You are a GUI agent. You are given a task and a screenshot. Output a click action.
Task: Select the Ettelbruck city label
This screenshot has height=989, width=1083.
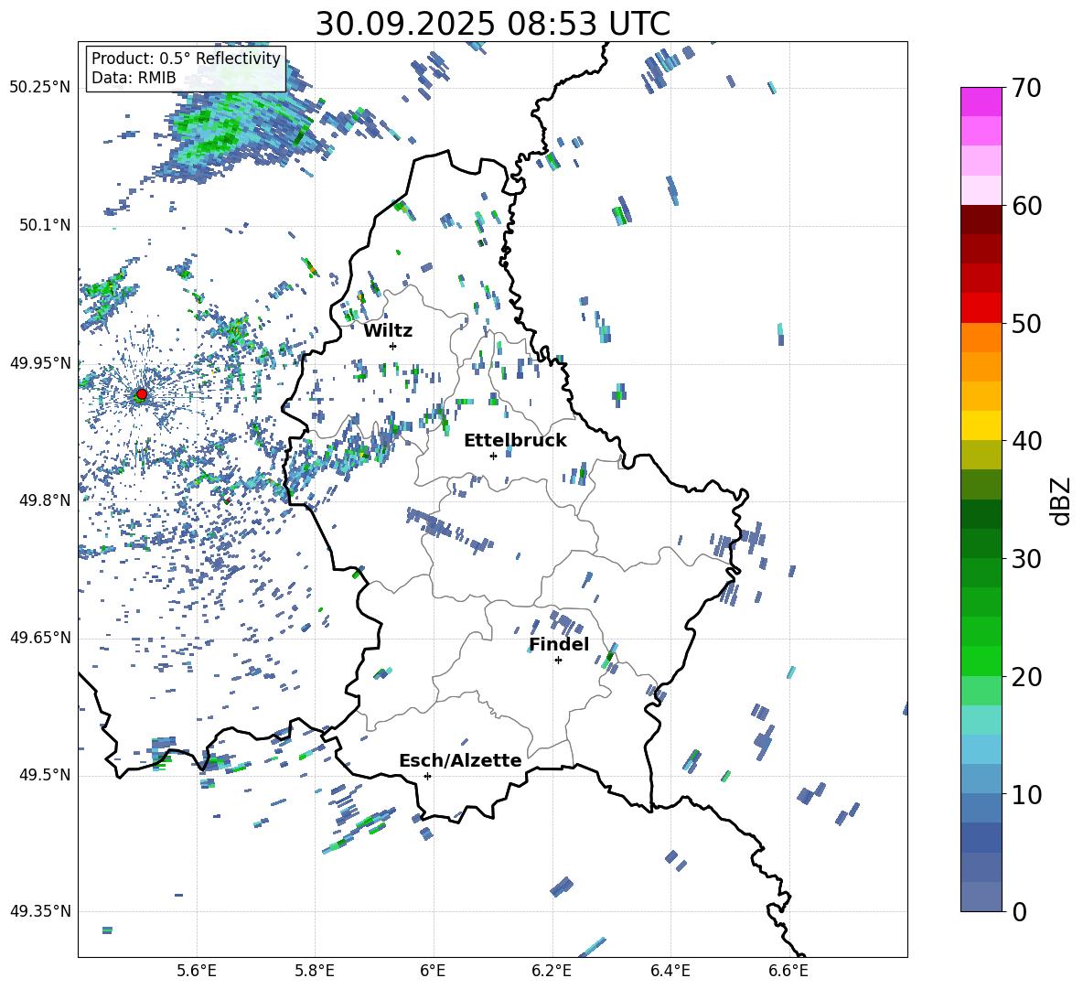514,440
